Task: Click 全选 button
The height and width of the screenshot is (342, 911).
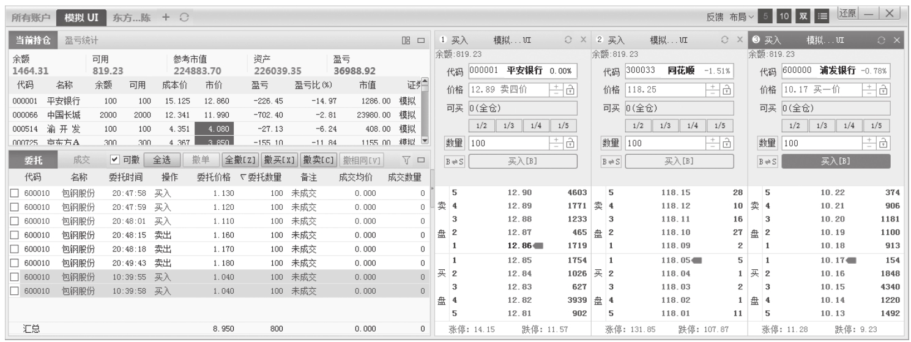Action: 162,160
